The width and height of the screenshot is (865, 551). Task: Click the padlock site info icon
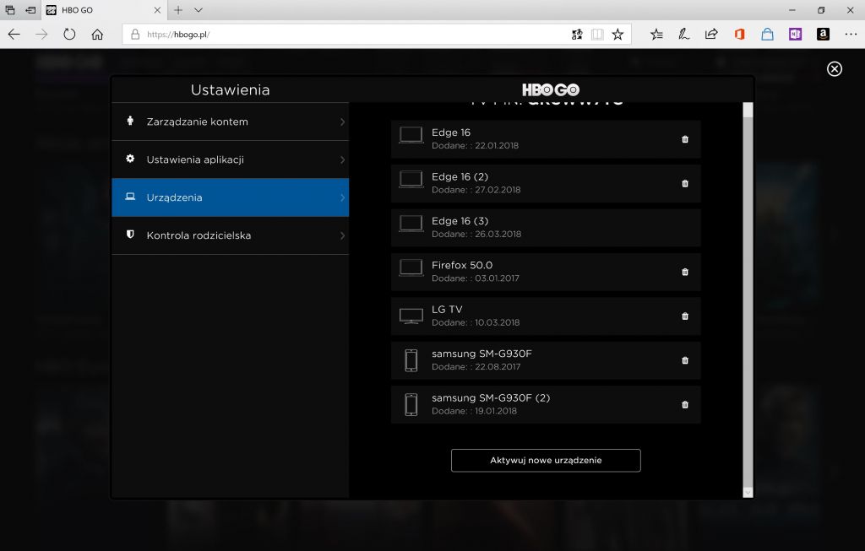tap(134, 34)
